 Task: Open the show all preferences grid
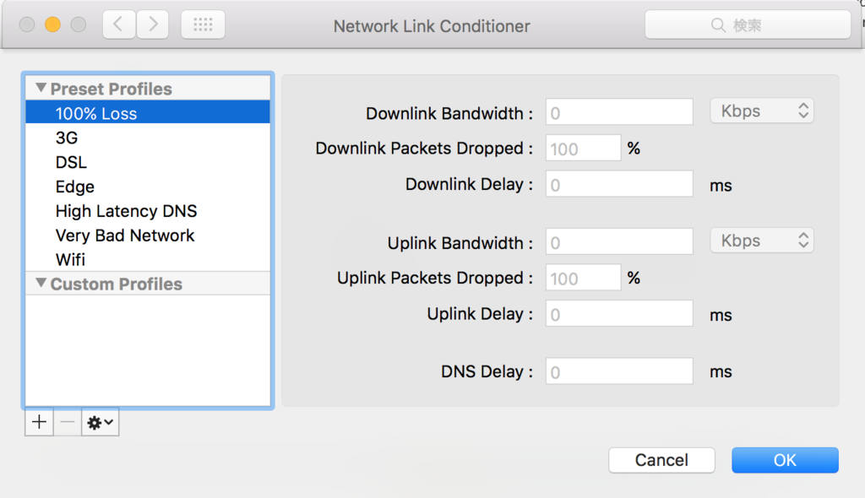pyautogui.click(x=203, y=24)
